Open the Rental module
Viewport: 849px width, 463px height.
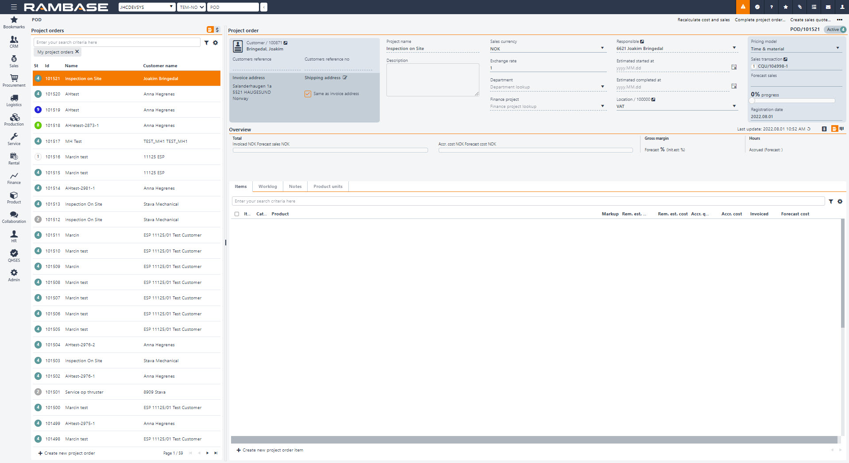tap(14, 159)
